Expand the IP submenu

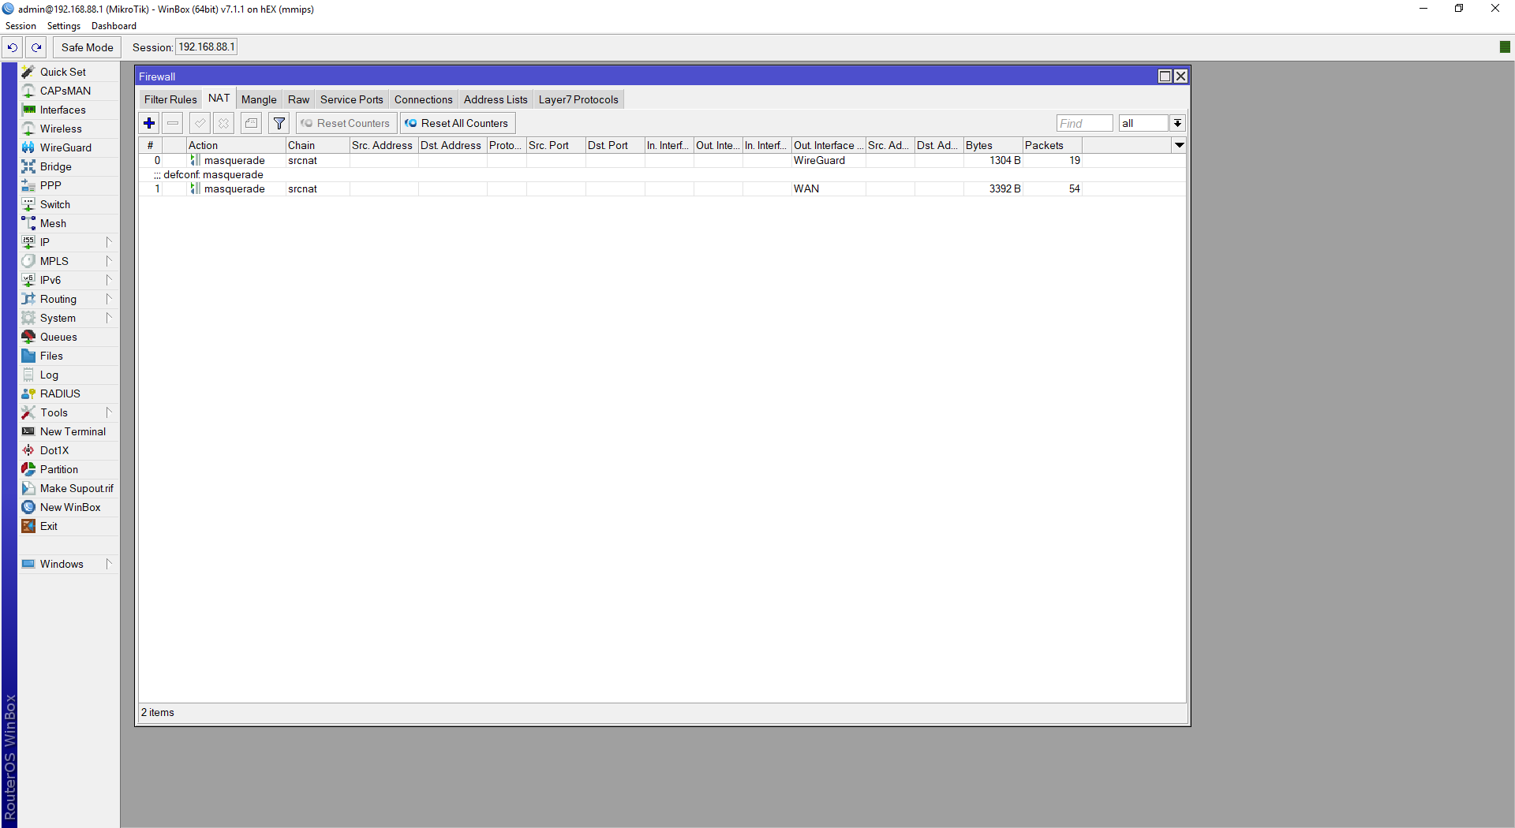[x=69, y=242]
